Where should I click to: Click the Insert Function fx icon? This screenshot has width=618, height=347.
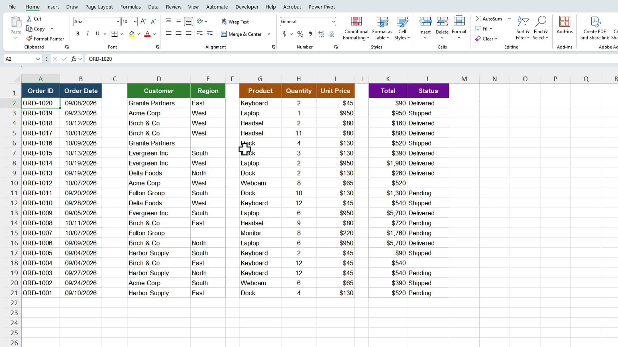pyautogui.click(x=74, y=59)
